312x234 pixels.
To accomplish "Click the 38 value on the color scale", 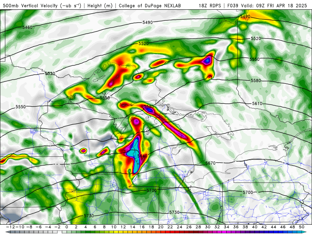I will click(x=245, y=227).
